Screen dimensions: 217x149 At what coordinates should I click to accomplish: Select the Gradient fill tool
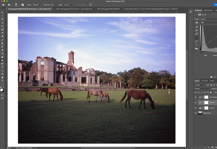(2, 53)
